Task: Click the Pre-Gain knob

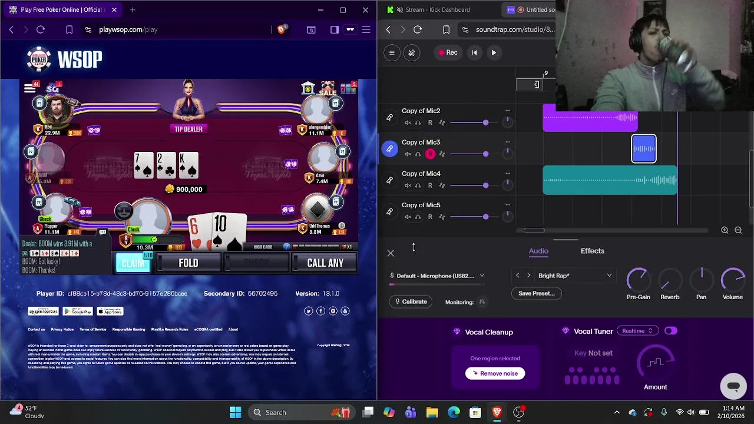Action: (638, 279)
